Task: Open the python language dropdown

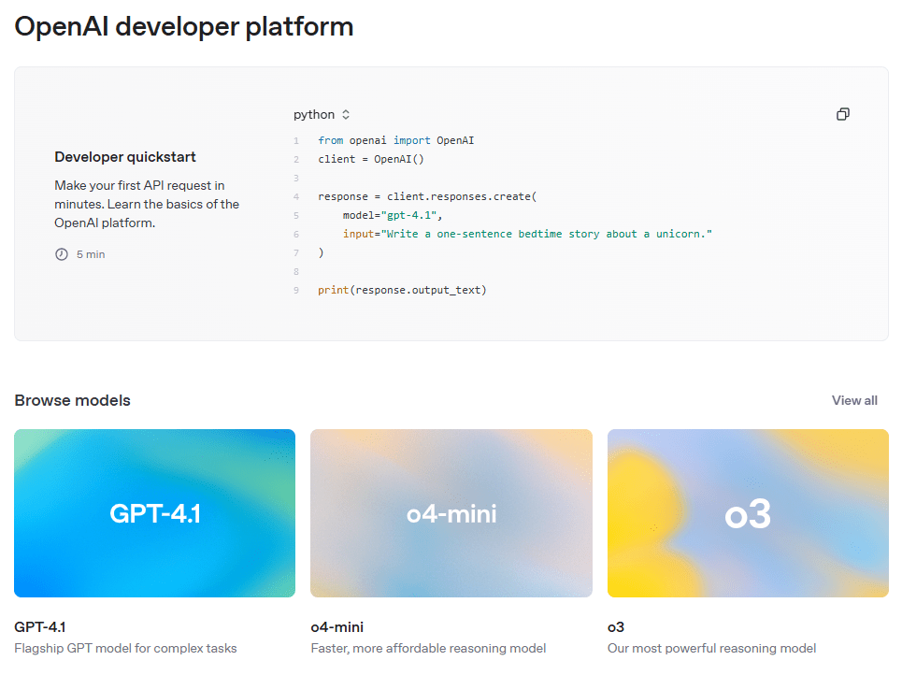Action: pos(322,114)
